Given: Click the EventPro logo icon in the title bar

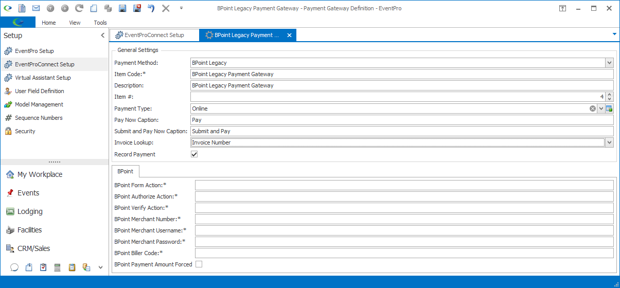Looking at the screenshot, I should (8, 8).
